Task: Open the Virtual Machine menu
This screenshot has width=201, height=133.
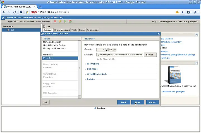Action: [x=27, y=21]
